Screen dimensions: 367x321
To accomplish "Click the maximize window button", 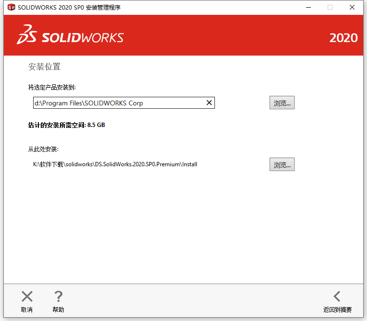I will [x=330, y=8].
